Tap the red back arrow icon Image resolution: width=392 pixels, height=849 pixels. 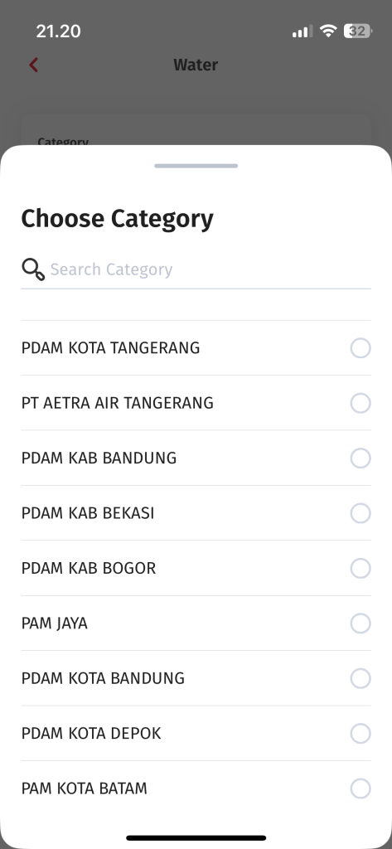coord(34,65)
